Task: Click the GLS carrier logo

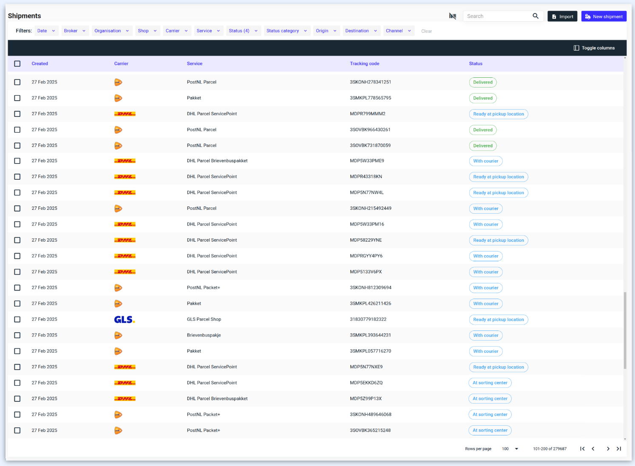Action: (x=124, y=319)
